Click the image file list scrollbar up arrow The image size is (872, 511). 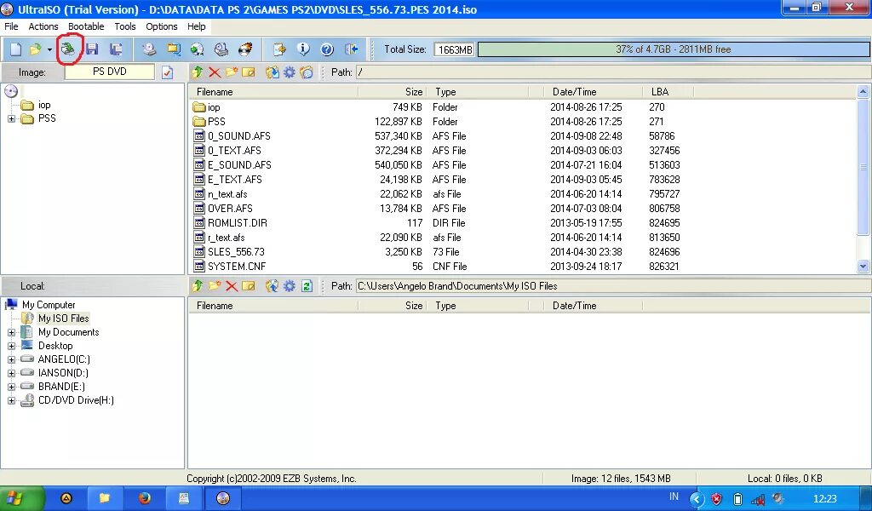863,92
